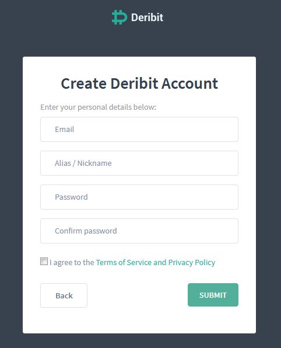Click the 'password' word in Confirm field placeholder
Screen dimensions: 281x348
pyautogui.click(x=100, y=231)
